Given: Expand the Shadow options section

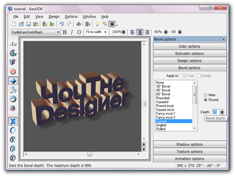Looking at the screenshot, I should (189, 145).
